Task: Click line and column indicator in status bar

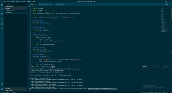Action: [x=143, y=92]
